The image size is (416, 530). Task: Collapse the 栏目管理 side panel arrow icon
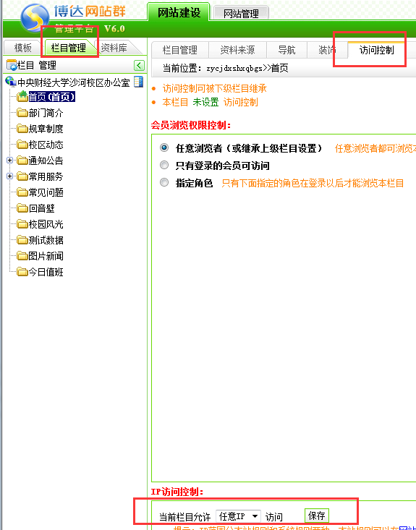pyautogui.click(x=139, y=65)
